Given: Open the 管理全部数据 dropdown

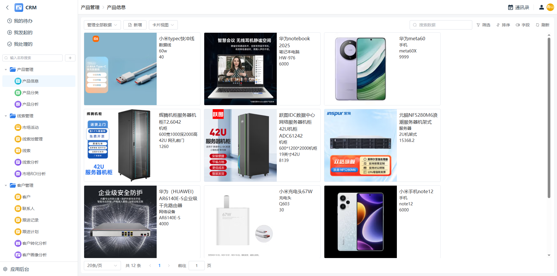Looking at the screenshot, I should coord(102,25).
